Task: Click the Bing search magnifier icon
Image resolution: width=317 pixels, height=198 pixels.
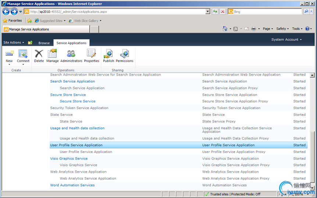Action: pyautogui.click(x=306, y=11)
